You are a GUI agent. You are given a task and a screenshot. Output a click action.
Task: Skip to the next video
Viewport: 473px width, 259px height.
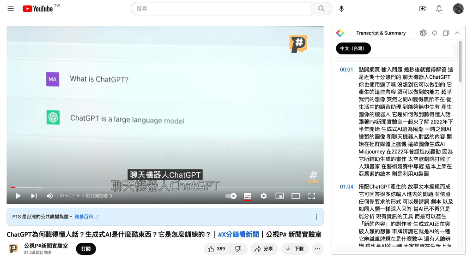(x=34, y=196)
